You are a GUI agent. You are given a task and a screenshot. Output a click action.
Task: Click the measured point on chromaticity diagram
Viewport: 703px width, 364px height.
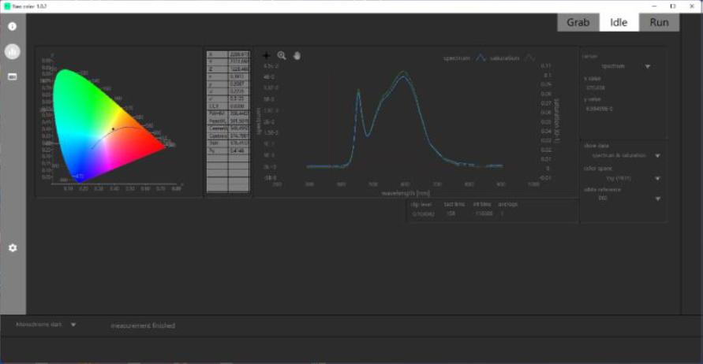point(113,128)
